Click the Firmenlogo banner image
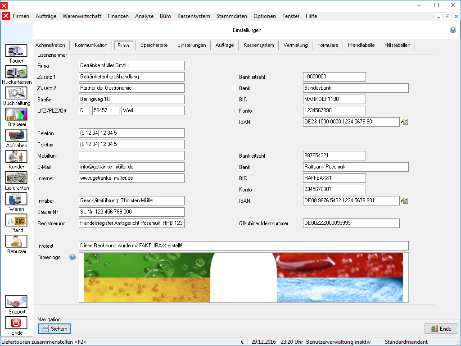The image size is (461, 346). click(244, 278)
